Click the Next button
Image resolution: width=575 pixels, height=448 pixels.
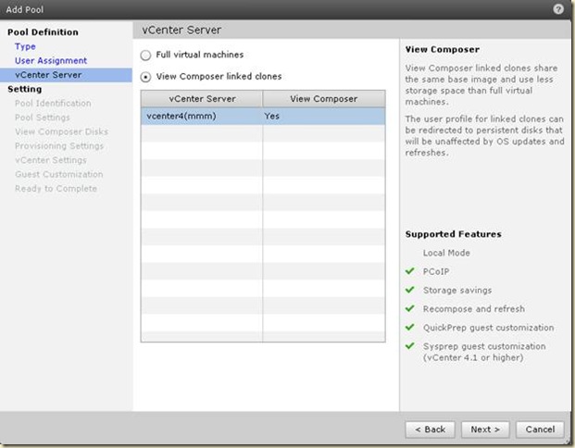point(485,429)
